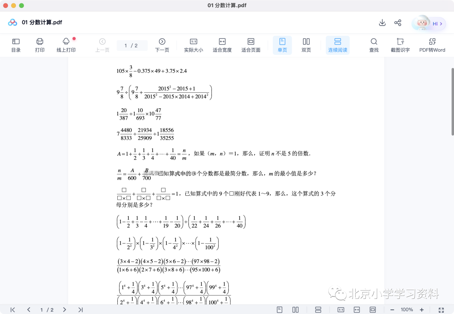The height and width of the screenshot is (314, 454).
Task: Click bottom bar fit page icon
Action: 372,310
